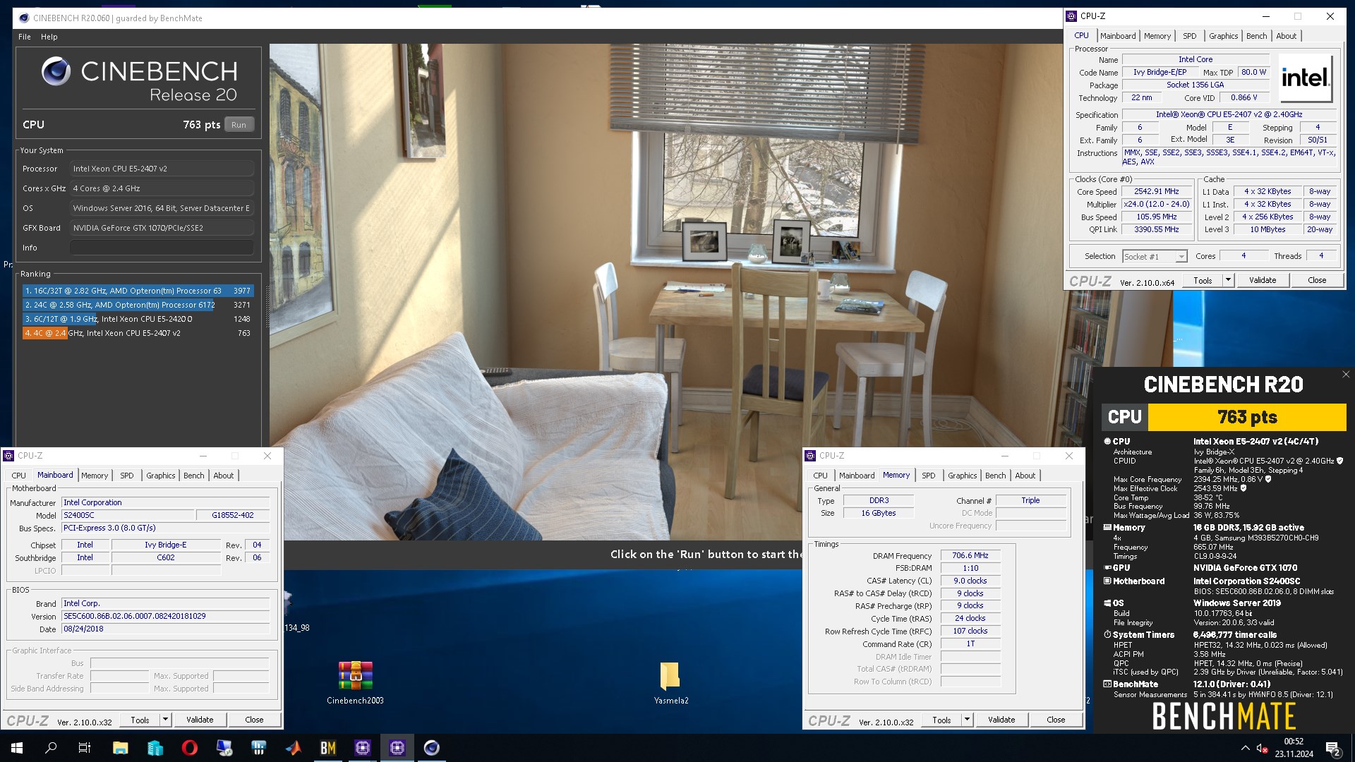Select the orange Xeon E5-2407 v2 ranking entry
Viewport: 1355px width, 762px height.
click(137, 333)
